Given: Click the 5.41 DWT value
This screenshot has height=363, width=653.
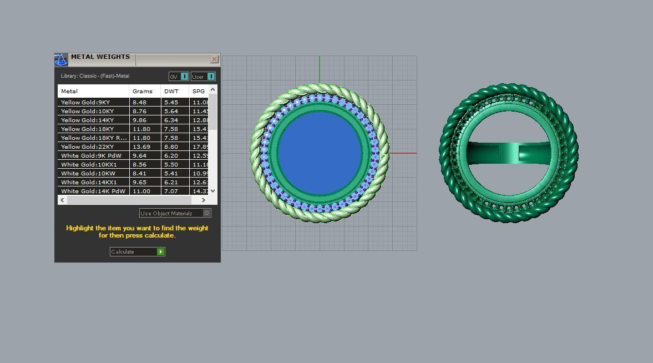Looking at the screenshot, I should (x=171, y=173).
